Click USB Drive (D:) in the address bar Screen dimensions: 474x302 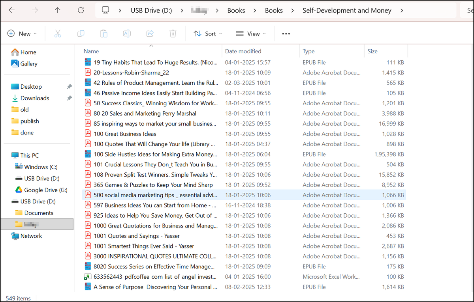151,11
